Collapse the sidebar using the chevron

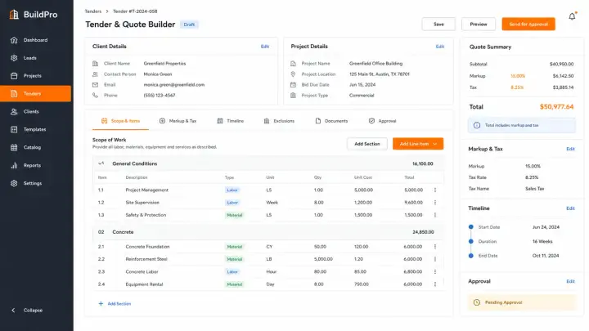[14, 310]
